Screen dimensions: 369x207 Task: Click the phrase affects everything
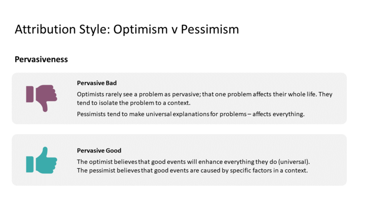(x=278, y=114)
